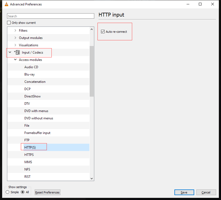This screenshot has width=221, height=200.
Task: Select the Framebuffer input module
Action: [x=37, y=133]
